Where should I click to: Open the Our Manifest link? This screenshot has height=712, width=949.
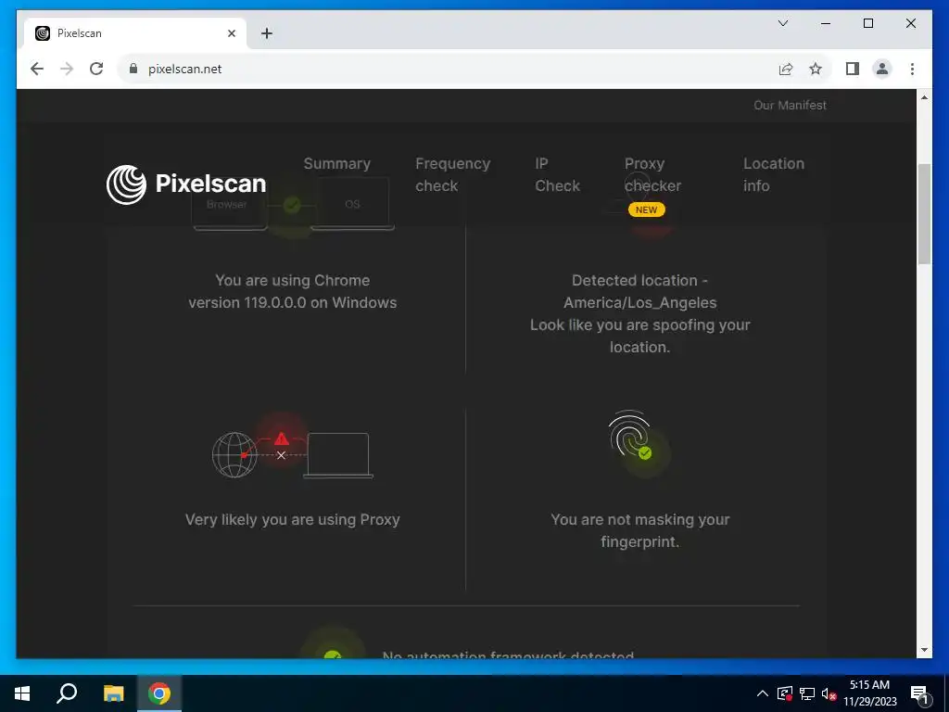pyautogui.click(x=790, y=105)
